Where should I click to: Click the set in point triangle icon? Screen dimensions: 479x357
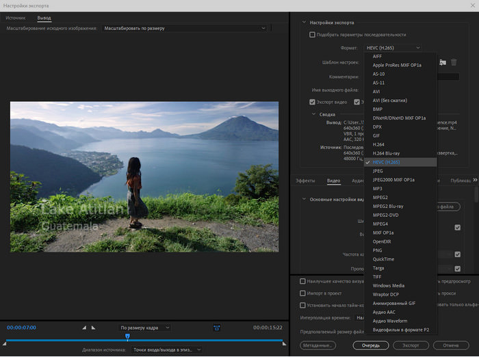pyautogui.click(x=84, y=328)
